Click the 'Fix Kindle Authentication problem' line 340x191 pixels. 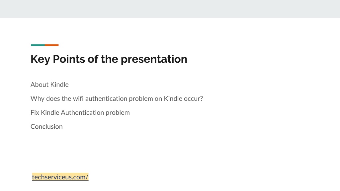point(80,113)
